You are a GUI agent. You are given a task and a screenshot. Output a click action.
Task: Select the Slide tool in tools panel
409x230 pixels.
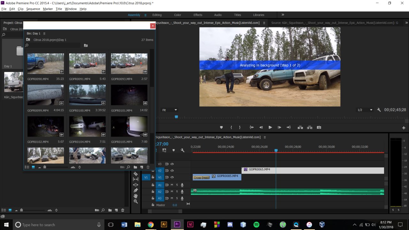[135, 185]
